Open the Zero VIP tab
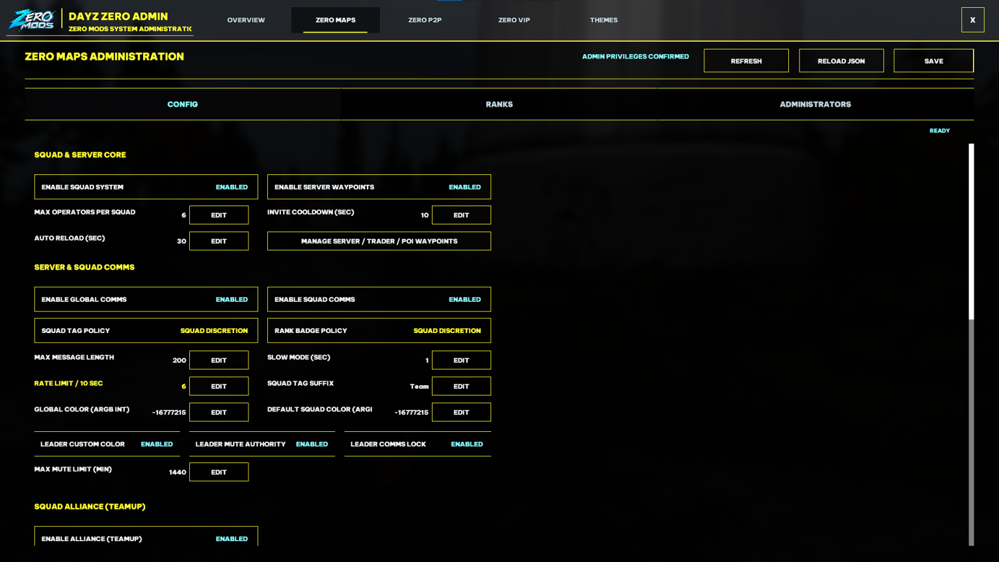 click(514, 20)
